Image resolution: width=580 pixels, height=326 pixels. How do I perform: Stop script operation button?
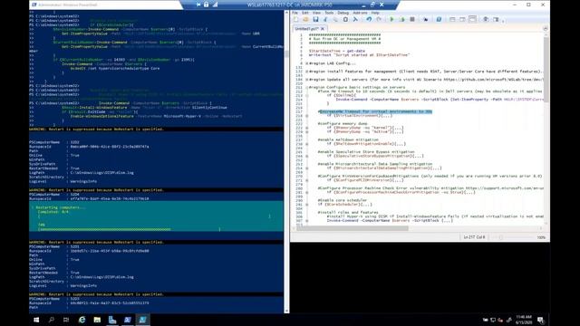[x=412, y=19]
